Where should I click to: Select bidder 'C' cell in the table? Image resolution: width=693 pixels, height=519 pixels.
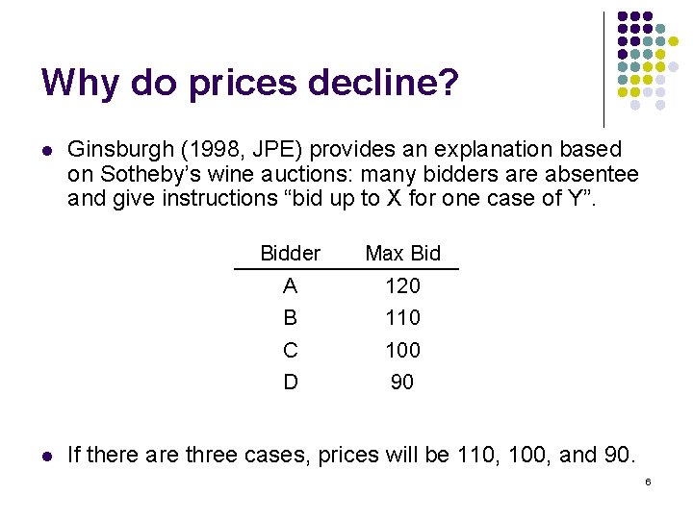290,350
